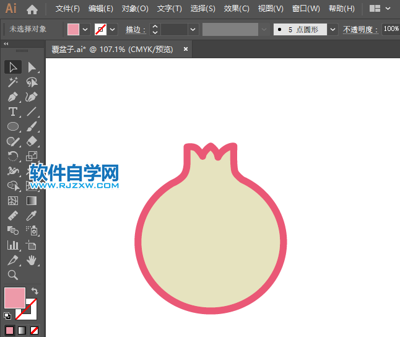Click the stroke weight value field
Image resolution: width=400 pixels, height=337 pixels.
[x=175, y=30]
